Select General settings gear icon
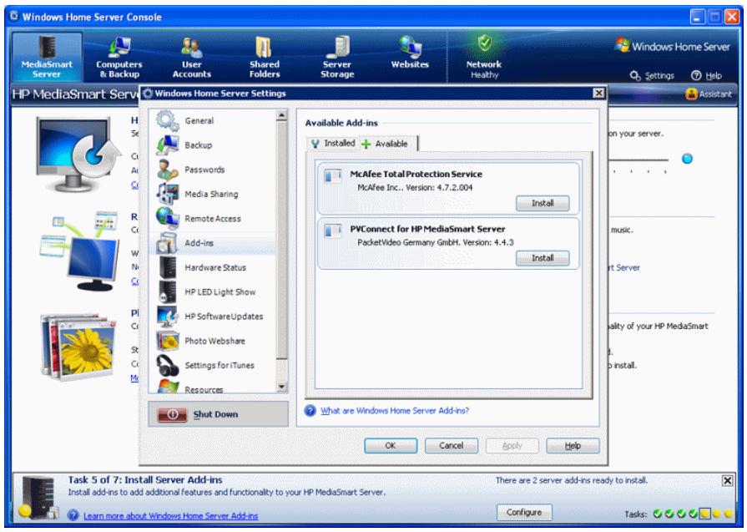 167,120
